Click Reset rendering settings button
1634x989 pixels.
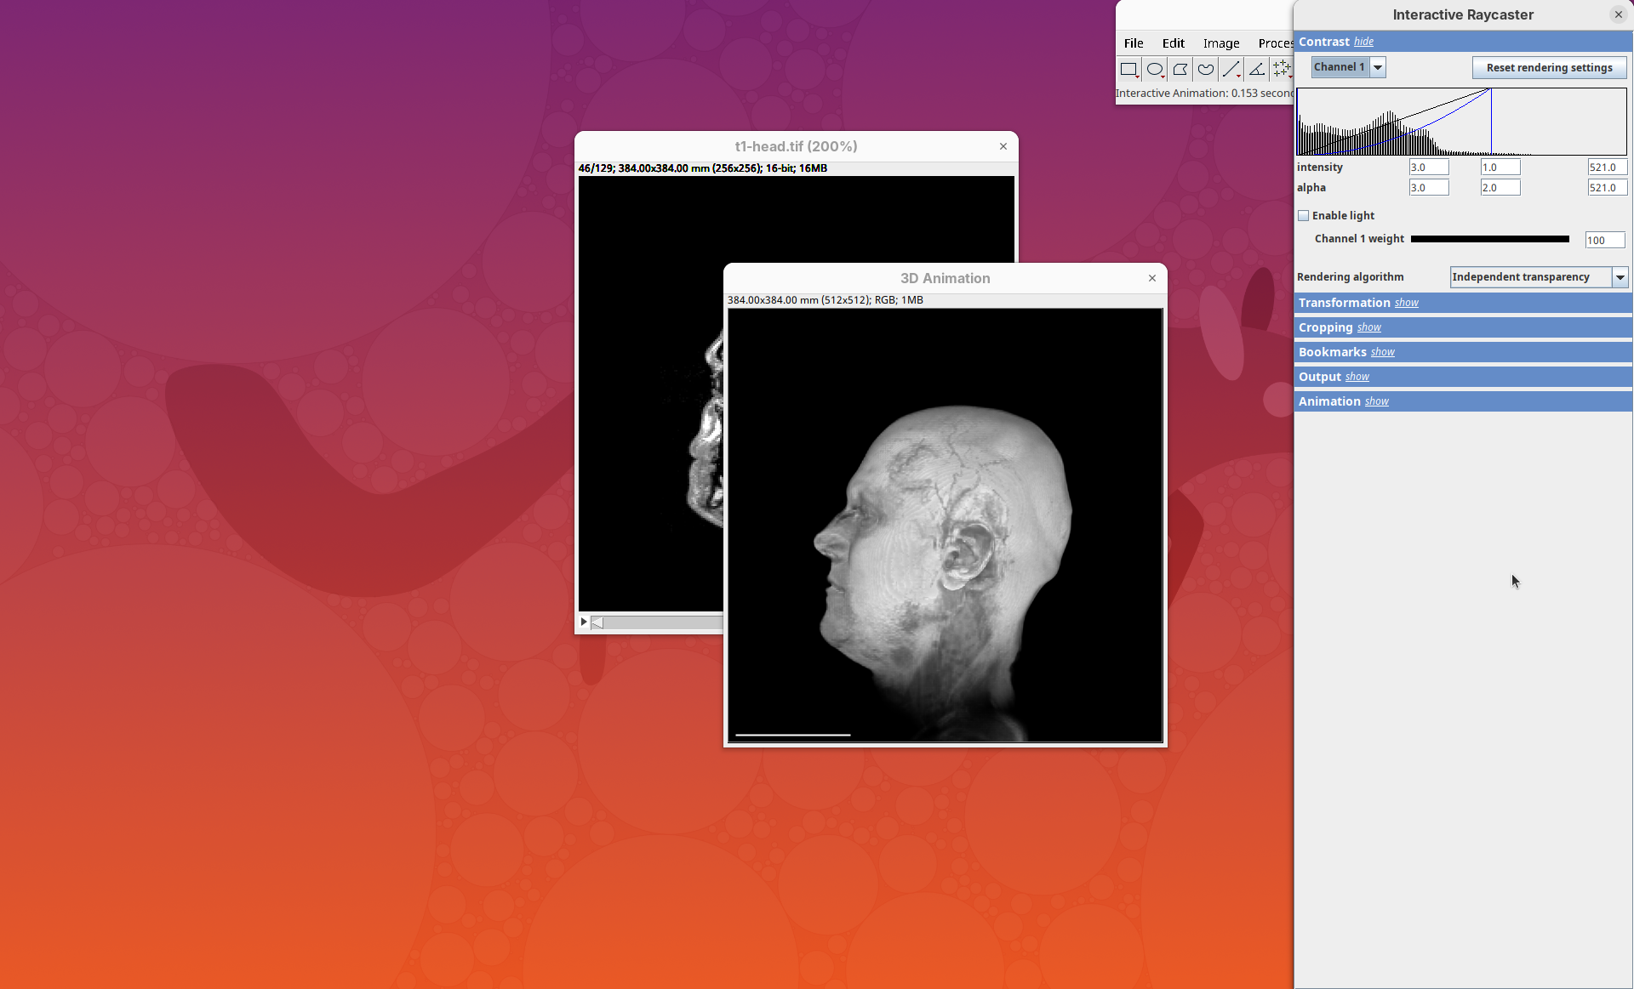click(1549, 68)
